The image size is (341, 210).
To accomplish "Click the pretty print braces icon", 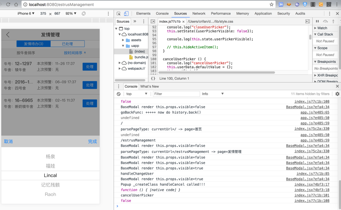I will (153, 78).
